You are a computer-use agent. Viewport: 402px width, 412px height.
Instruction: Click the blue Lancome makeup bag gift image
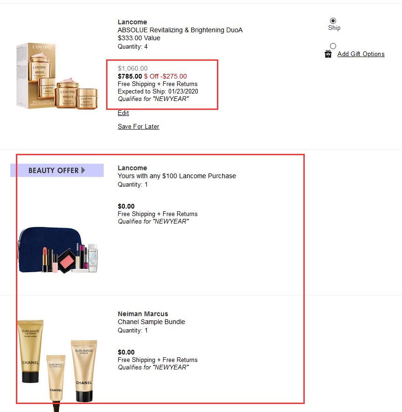pos(58,250)
